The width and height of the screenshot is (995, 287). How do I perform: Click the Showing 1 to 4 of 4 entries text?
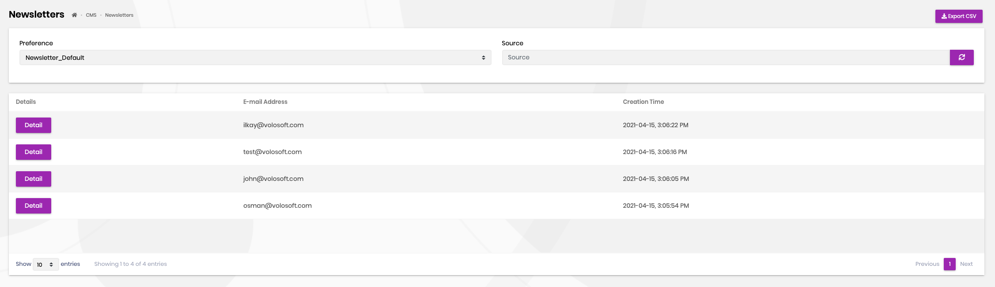tap(131, 264)
